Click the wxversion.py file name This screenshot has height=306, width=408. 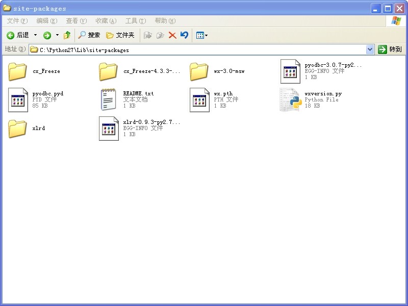323,94
